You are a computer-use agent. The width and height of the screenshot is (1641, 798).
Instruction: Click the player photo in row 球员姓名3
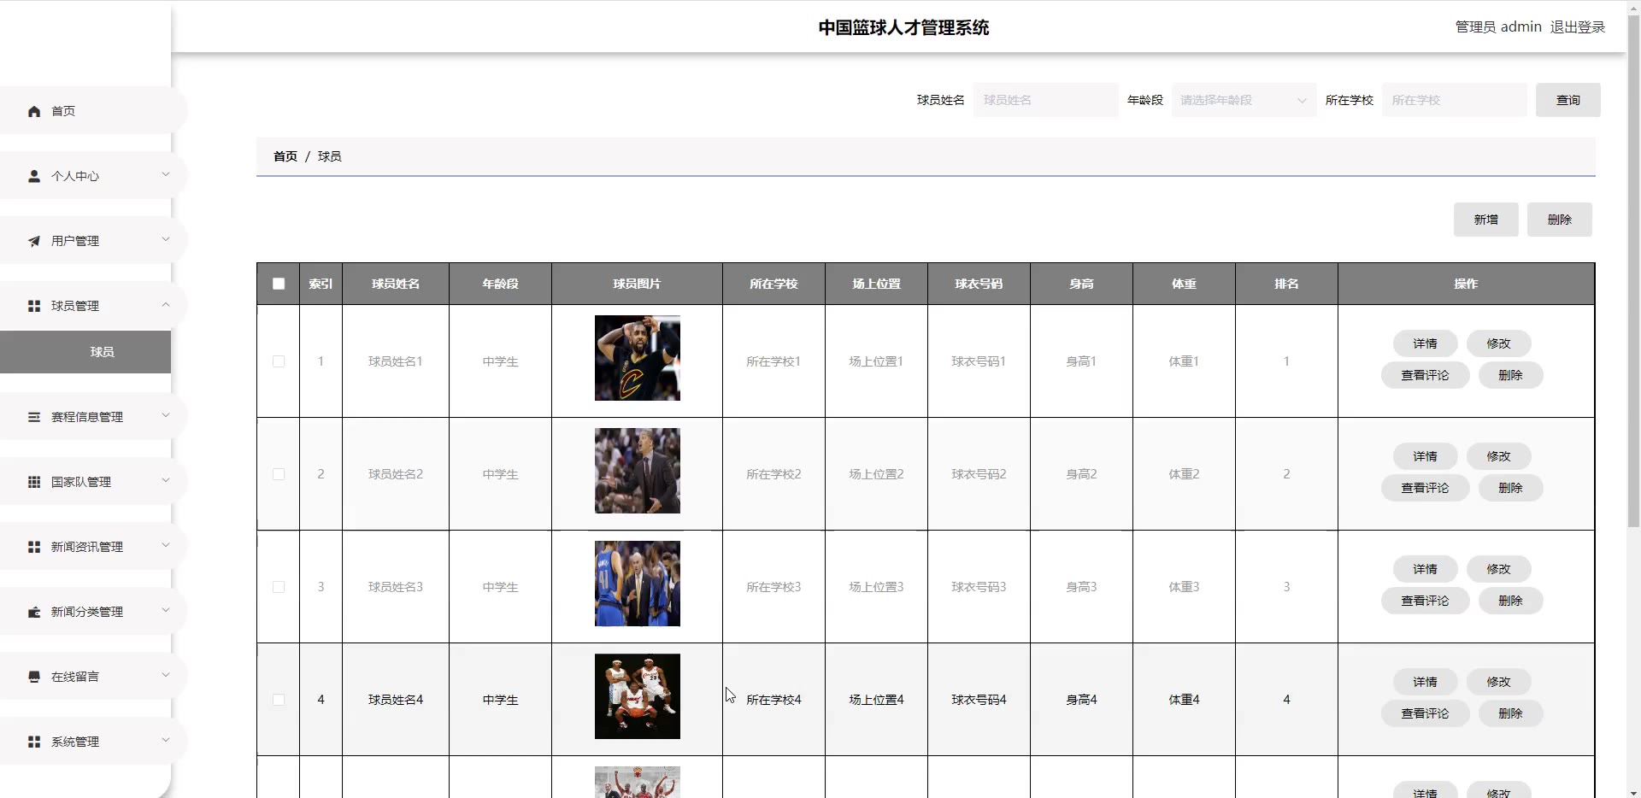638,584
